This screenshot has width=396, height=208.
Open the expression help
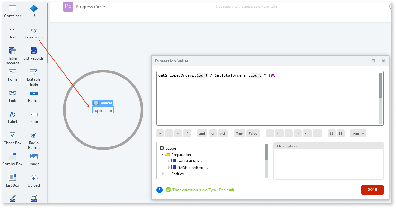159,190
